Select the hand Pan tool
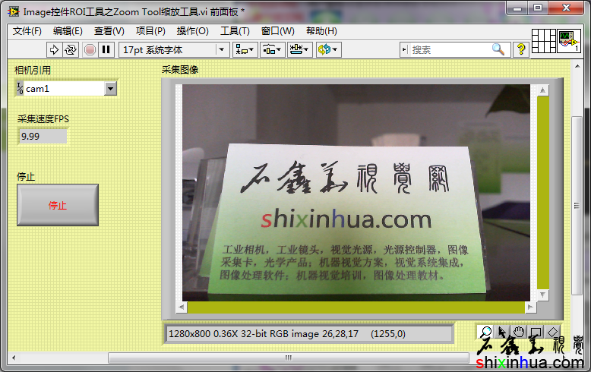 [x=519, y=332]
